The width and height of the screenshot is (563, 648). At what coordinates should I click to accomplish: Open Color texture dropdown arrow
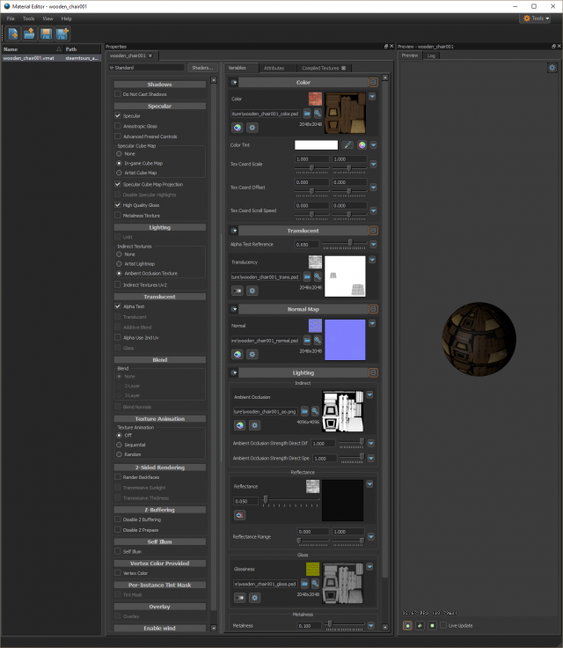point(372,97)
